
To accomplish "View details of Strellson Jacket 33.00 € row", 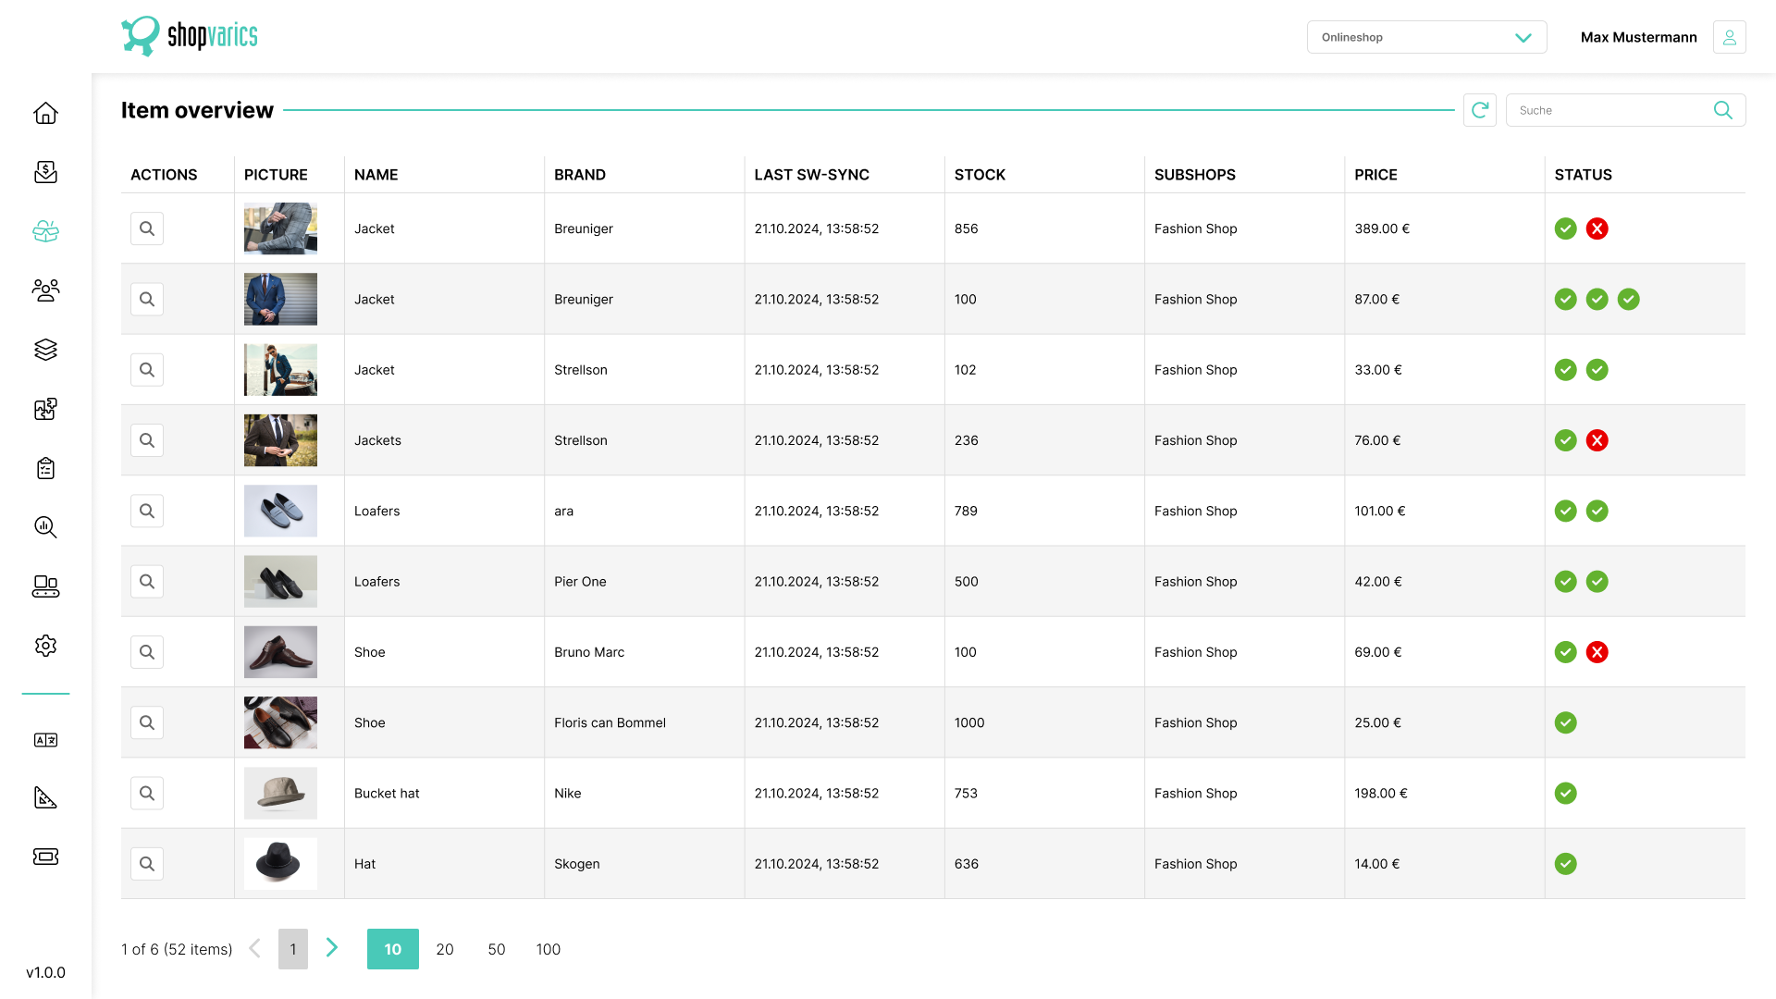I will coord(147,370).
